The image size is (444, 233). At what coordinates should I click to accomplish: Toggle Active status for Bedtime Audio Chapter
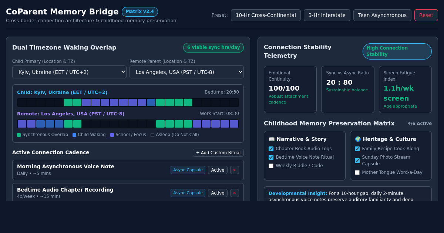218,193
